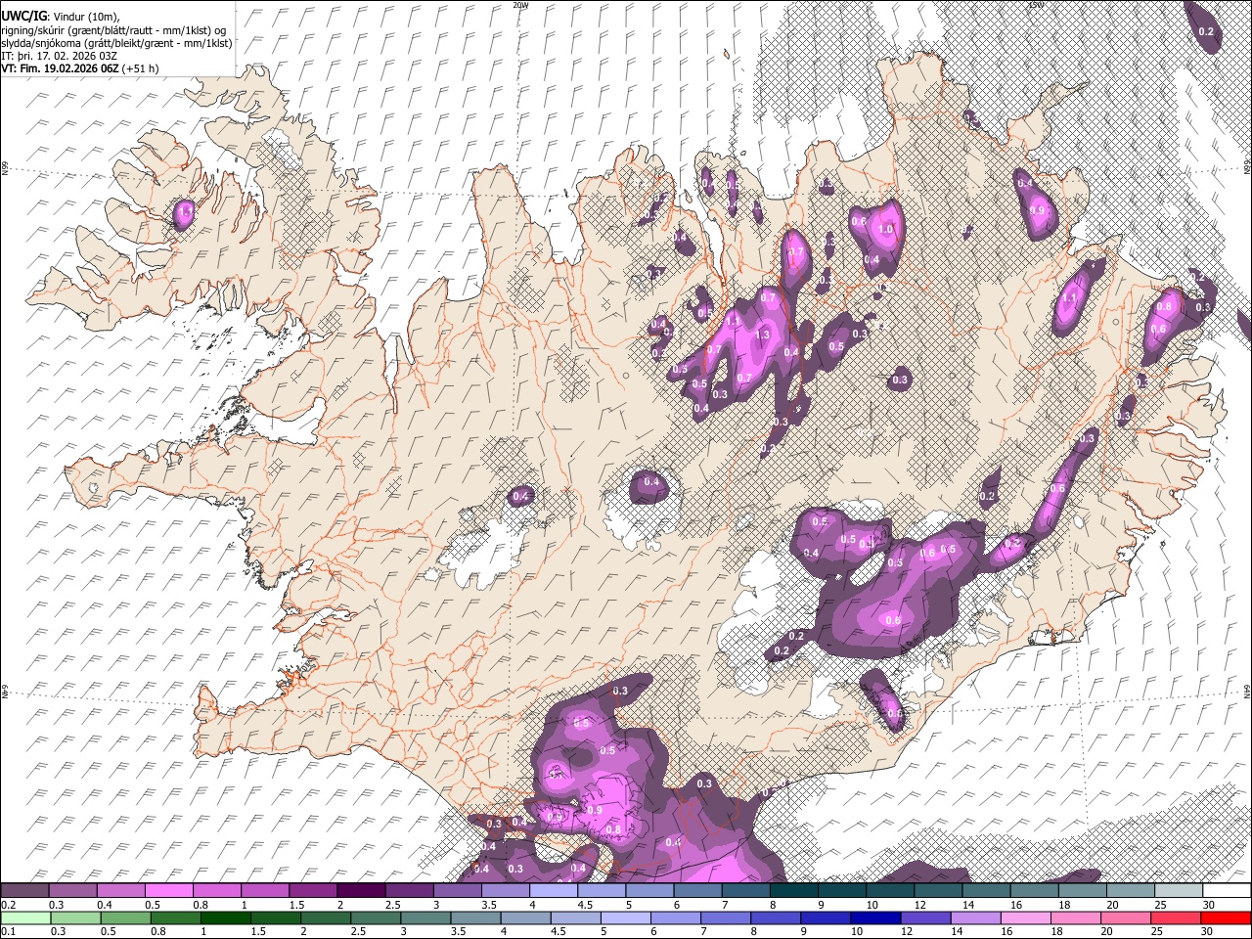Click the 'Vindur (10m)' header label
Screen dimensions: 1252x939
click(85, 15)
